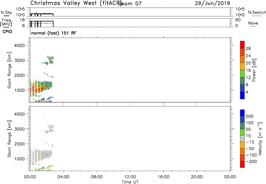The height and width of the screenshot is (184, 266).
Task: Click the 'CPID' label
Action: pyautogui.click(x=7, y=32)
